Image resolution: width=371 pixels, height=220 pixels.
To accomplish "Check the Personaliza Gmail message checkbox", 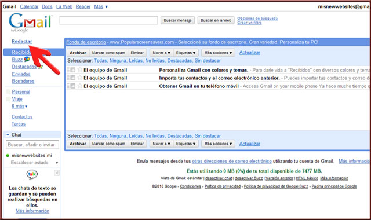I will (x=73, y=70).
